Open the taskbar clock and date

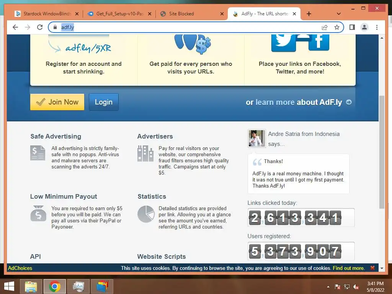pyautogui.click(x=375, y=287)
